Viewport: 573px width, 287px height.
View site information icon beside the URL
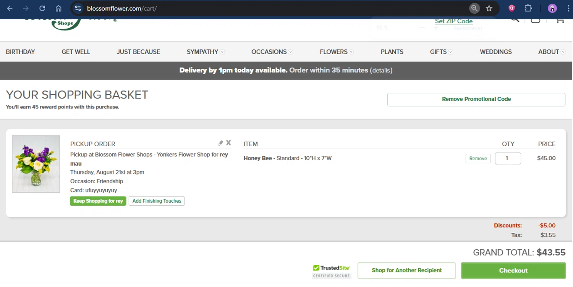pos(78,8)
